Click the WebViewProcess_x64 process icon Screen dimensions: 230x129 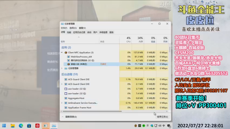click(x=68, y=57)
